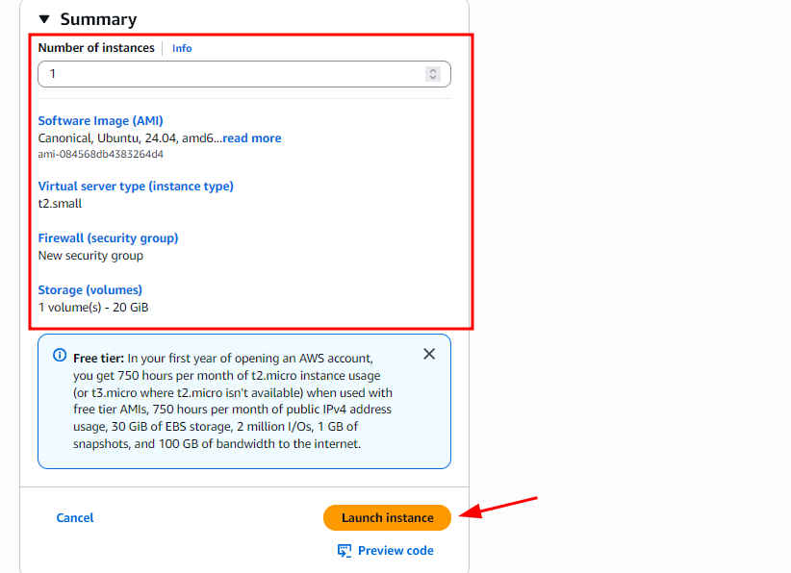The height and width of the screenshot is (573, 791).
Task: Click the t2.small instance type value
Action: [60, 204]
